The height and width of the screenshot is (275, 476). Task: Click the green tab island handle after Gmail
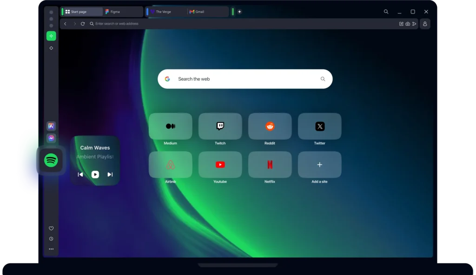coord(233,12)
